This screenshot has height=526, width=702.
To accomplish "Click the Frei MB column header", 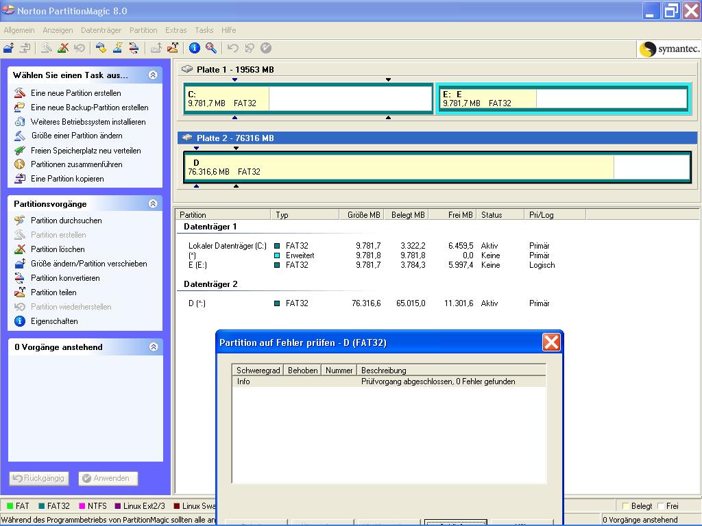I will click(453, 214).
